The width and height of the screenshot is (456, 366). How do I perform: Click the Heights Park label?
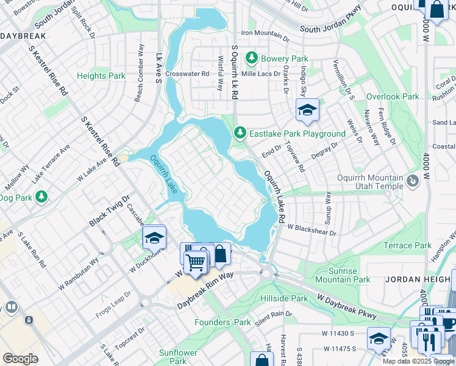point(101,76)
